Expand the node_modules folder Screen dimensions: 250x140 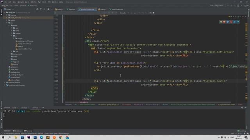[x=7, y=17]
